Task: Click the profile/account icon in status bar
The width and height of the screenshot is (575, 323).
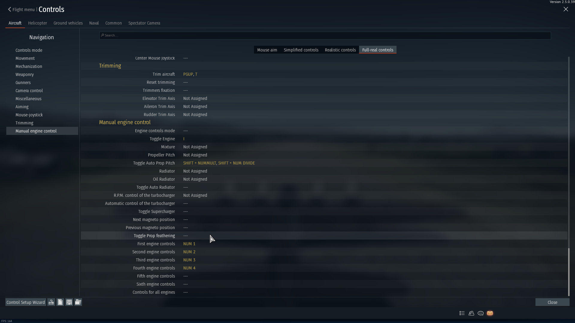Action: pos(471,313)
